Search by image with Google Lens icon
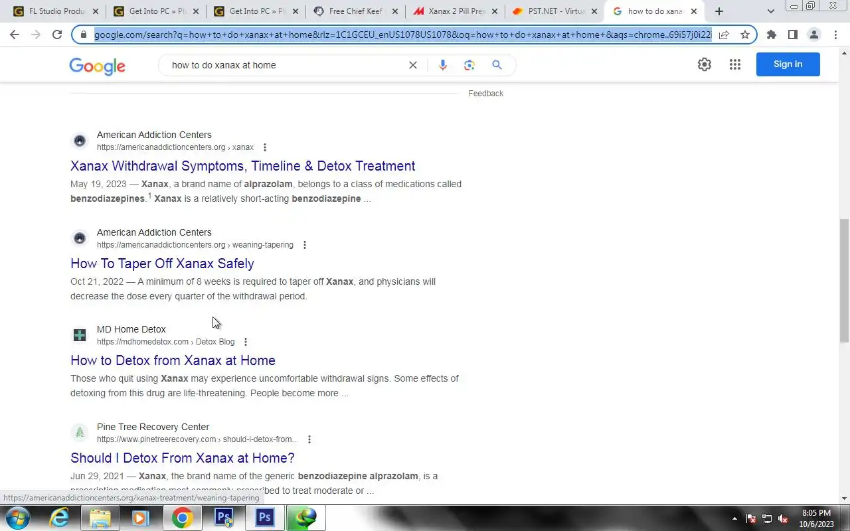The height and width of the screenshot is (531, 850). pos(469,65)
